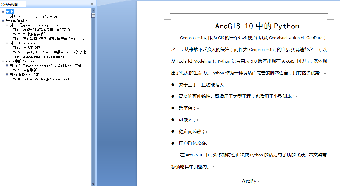Jump to ArcPy 中的 Modules heading
340x186 pixels.
(20, 61)
